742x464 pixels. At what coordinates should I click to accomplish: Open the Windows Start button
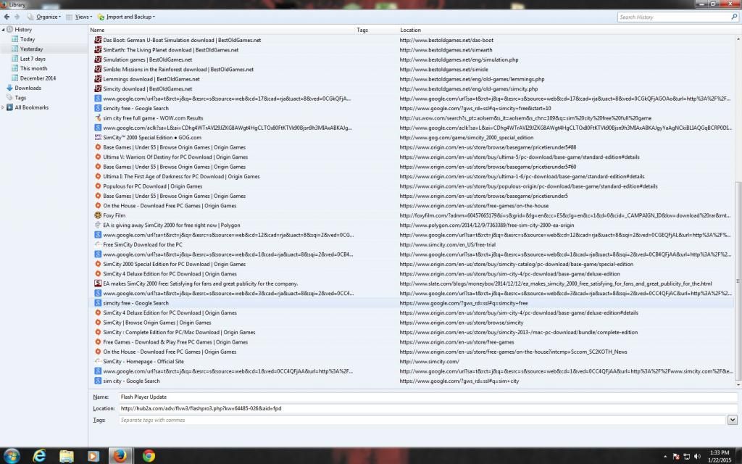coord(12,455)
